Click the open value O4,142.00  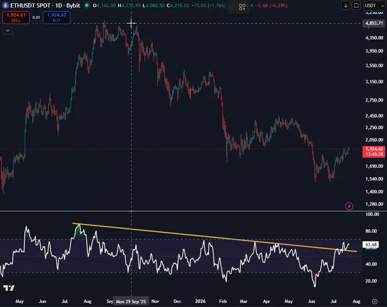[104, 5]
